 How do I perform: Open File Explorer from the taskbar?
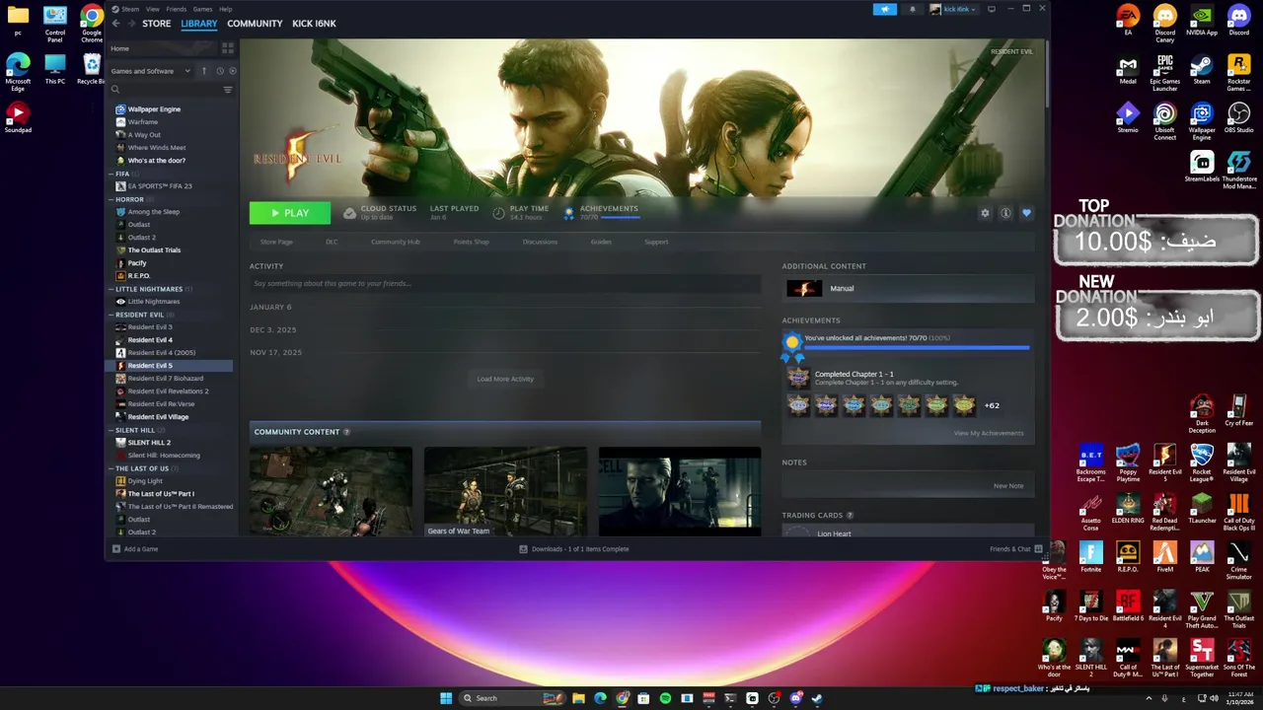(x=578, y=698)
